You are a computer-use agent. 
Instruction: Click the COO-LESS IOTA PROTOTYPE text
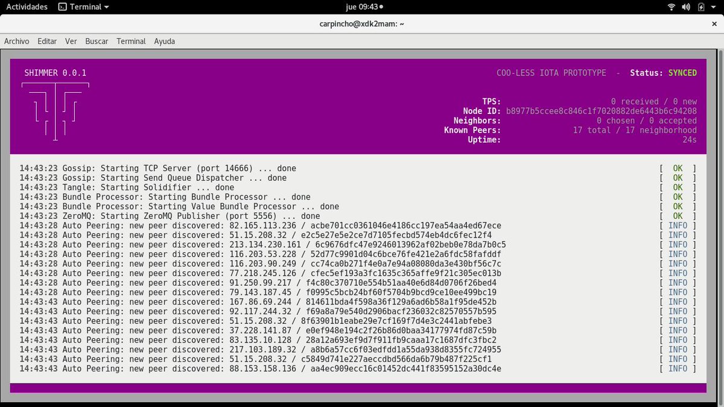click(x=551, y=73)
